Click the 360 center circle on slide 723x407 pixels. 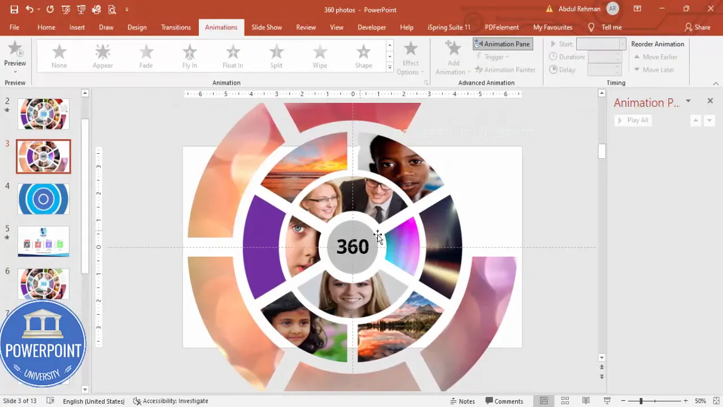coord(352,247)
